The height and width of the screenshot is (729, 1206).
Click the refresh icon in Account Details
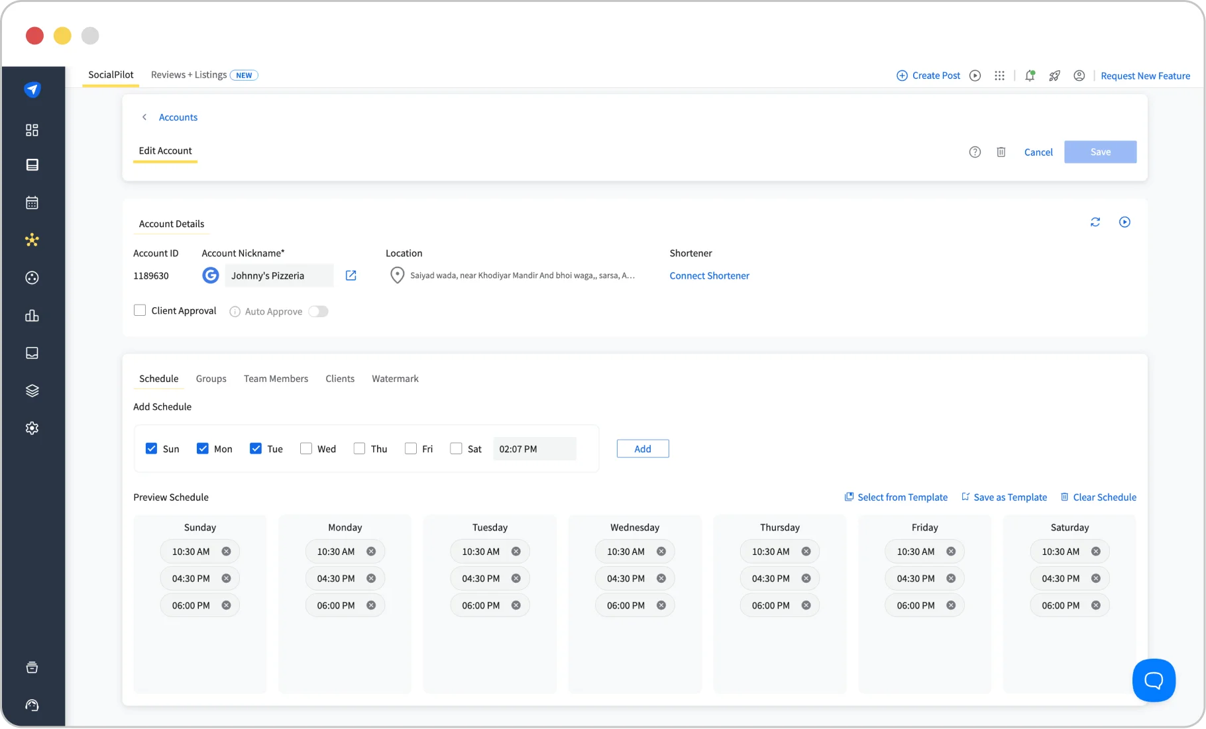1095,222
